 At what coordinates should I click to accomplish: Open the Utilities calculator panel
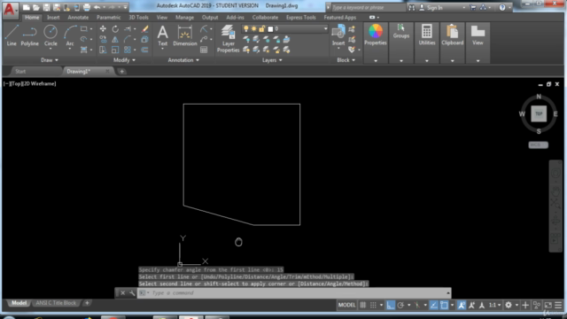tap(427, 35)
